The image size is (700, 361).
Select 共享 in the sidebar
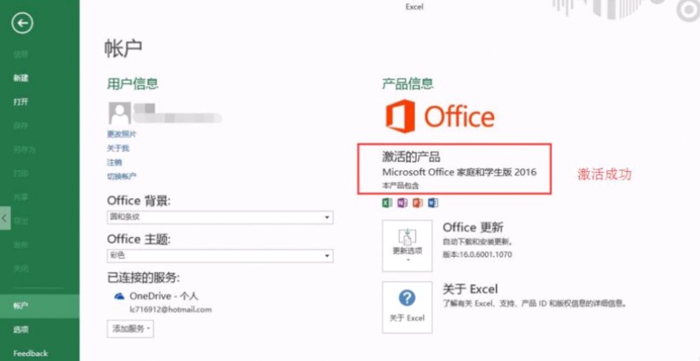21,197
